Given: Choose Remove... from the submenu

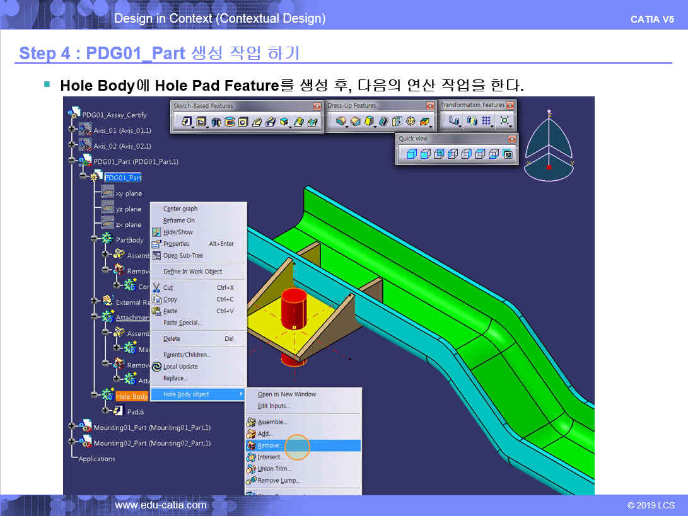Looking at the screenshot, I should pyautogui.click(x=271, y=445).
